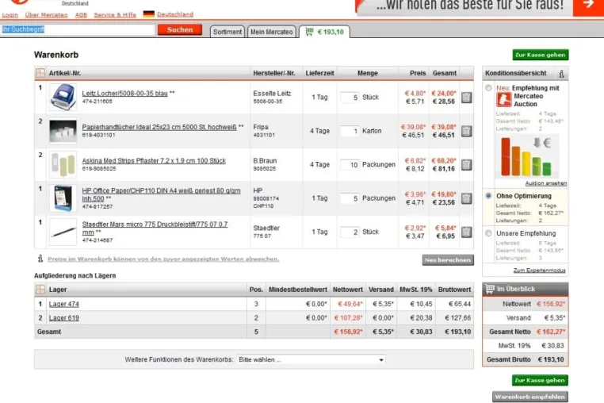Click quantity field for HP Office Paper
The width and height of the screenshot is (604, 403).
click(350, 198)
